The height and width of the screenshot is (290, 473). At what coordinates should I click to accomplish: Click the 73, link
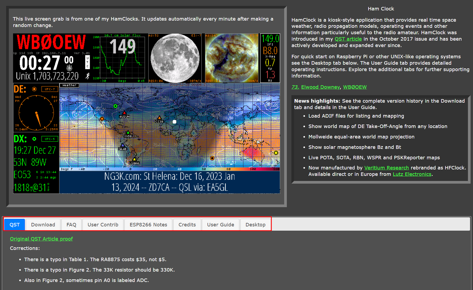coord(295,87)
